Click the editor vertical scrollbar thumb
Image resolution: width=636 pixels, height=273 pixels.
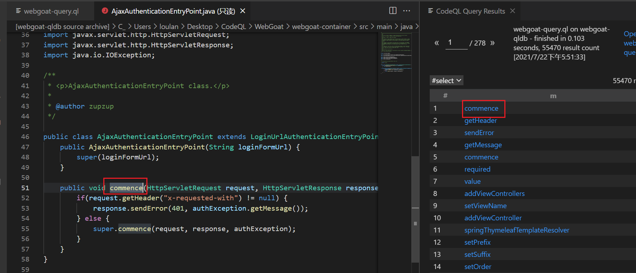(x=415, y=209)
